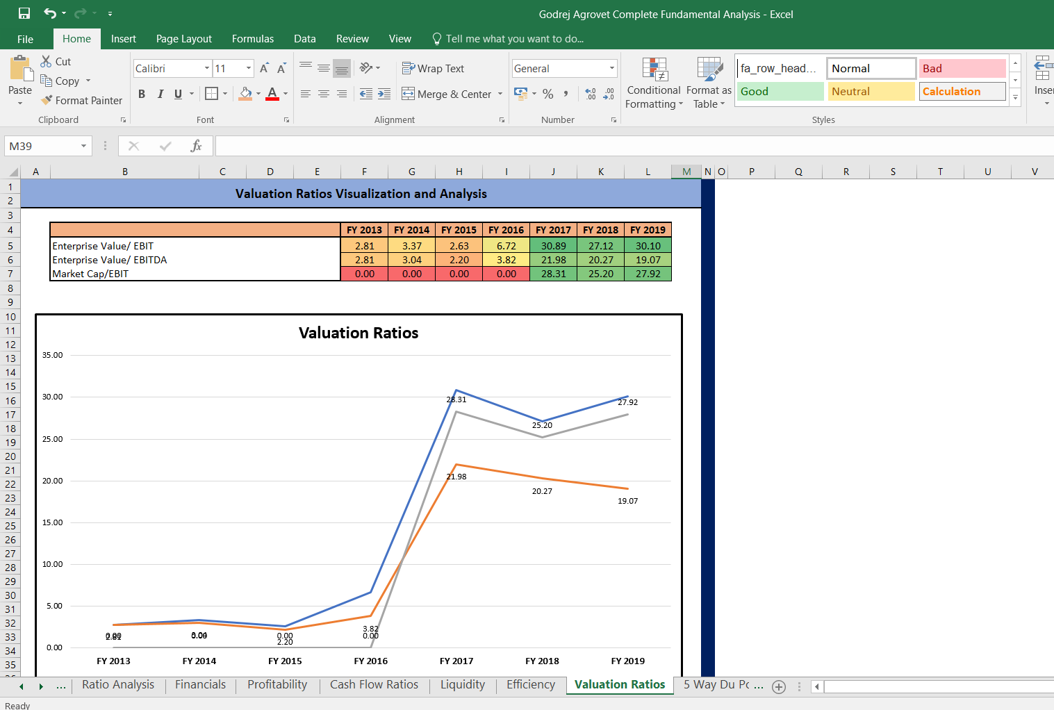The height and width of the screenshot is (710, 1054).
Task: Toggle Underline formatting
Action: tap(179, 94)
